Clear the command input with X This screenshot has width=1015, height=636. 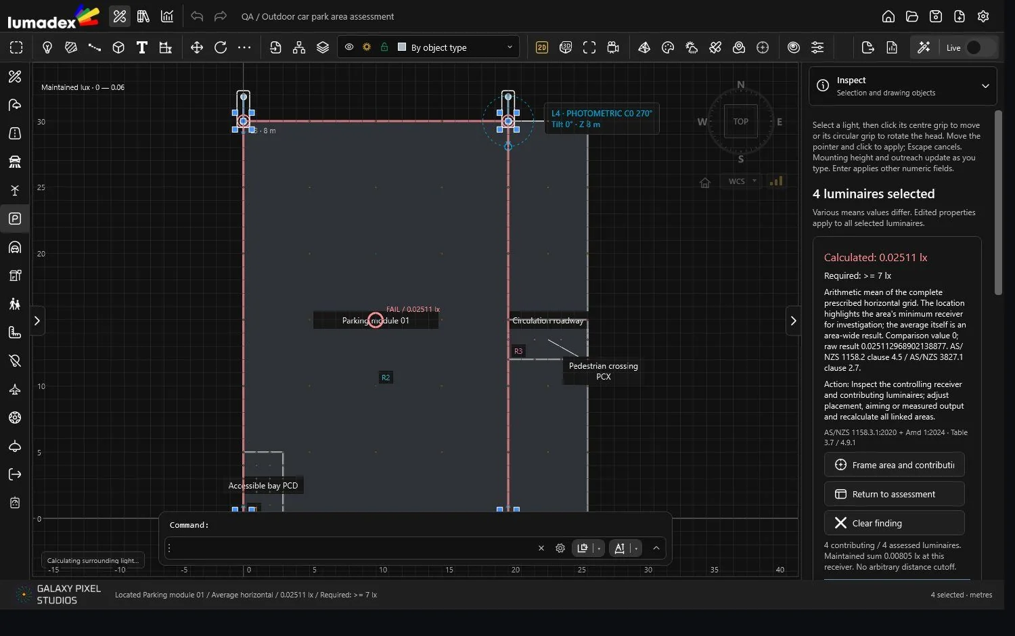click(541, 548)
